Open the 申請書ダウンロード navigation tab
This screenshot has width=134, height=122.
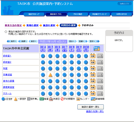coord(100,14)
